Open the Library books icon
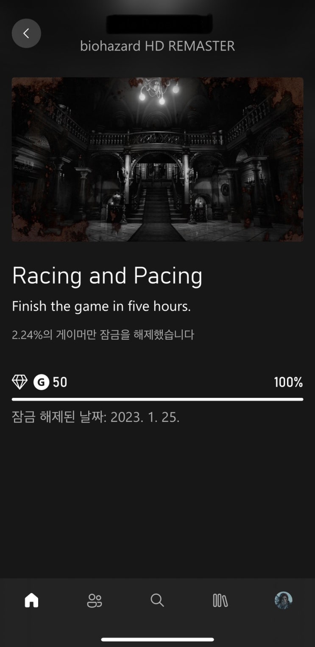The width and height of the screenshot is (315, 647). [x=220, y=600]
